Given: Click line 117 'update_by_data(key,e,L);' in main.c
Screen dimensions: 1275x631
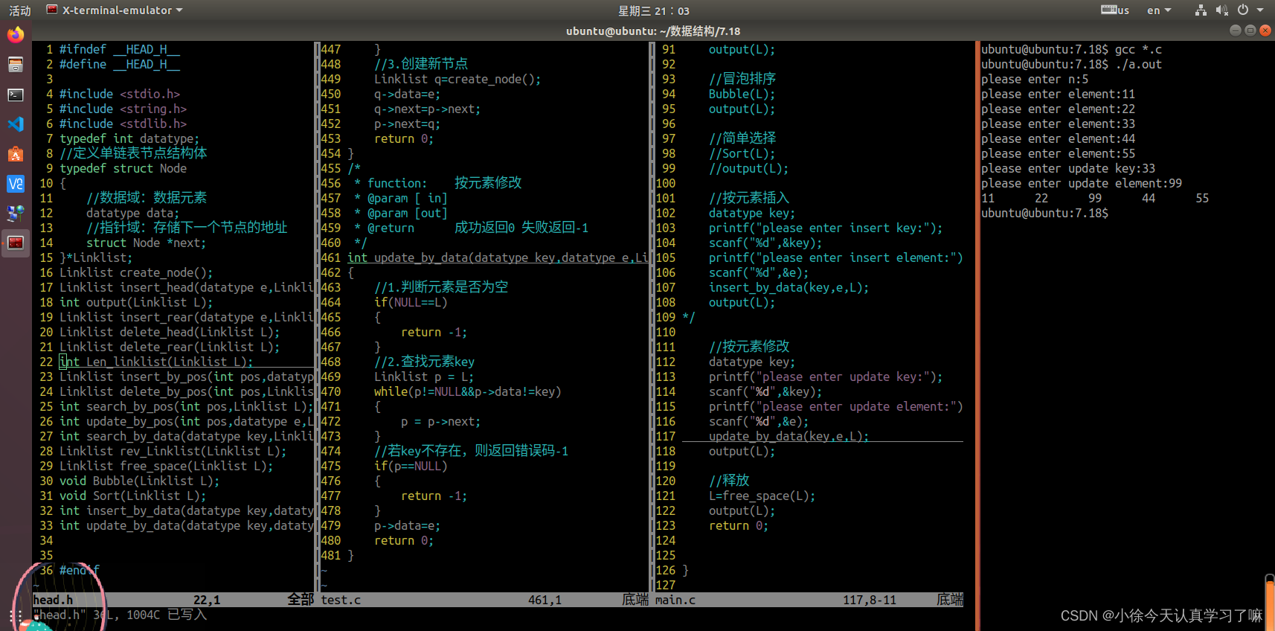Looking at the screenshot, I should 789,436.
